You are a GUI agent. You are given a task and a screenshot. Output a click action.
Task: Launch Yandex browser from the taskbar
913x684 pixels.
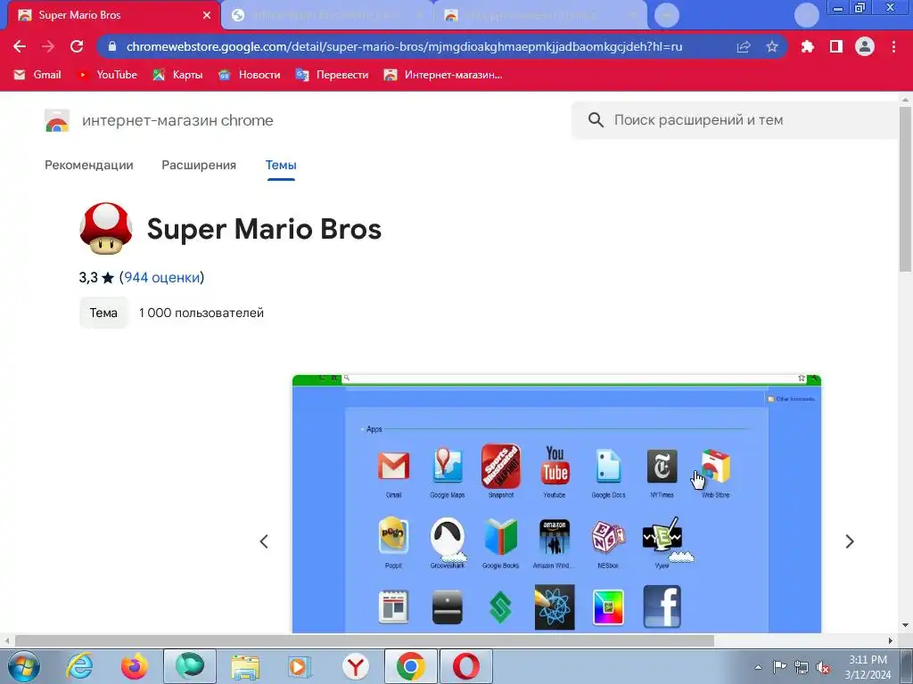click(355, 666)
